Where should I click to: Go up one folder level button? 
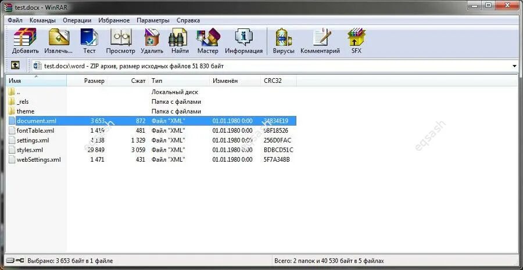[x=15, y=65]
